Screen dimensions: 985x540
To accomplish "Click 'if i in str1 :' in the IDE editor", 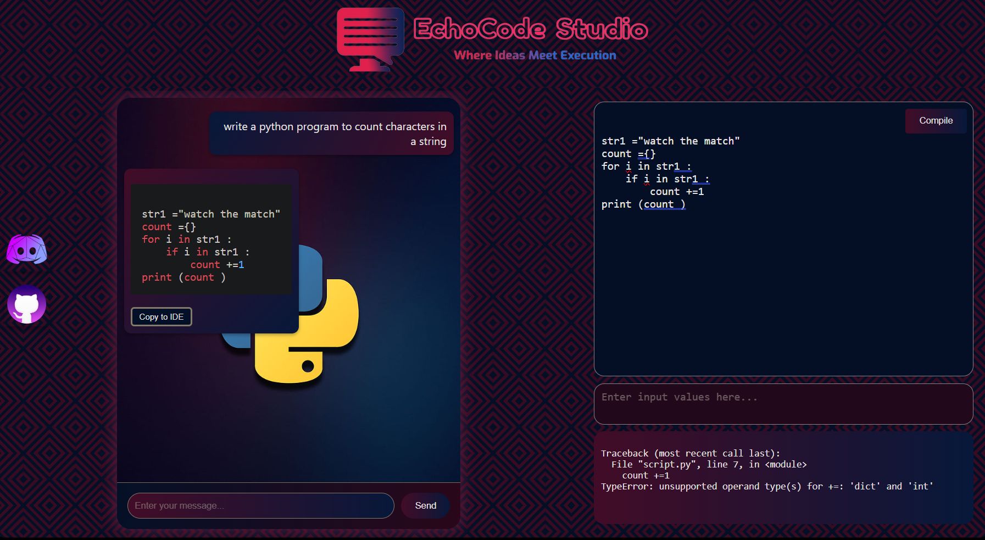I will [x=667, y=179].
